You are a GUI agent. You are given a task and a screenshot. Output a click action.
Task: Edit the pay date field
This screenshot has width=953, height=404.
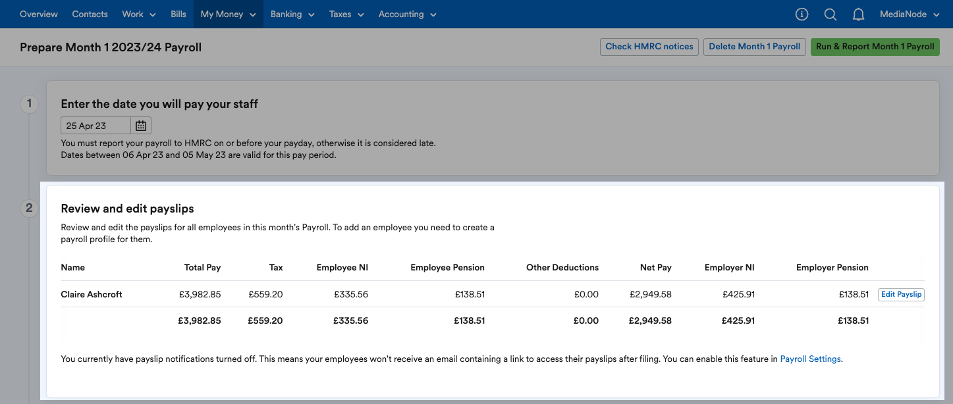96,126
